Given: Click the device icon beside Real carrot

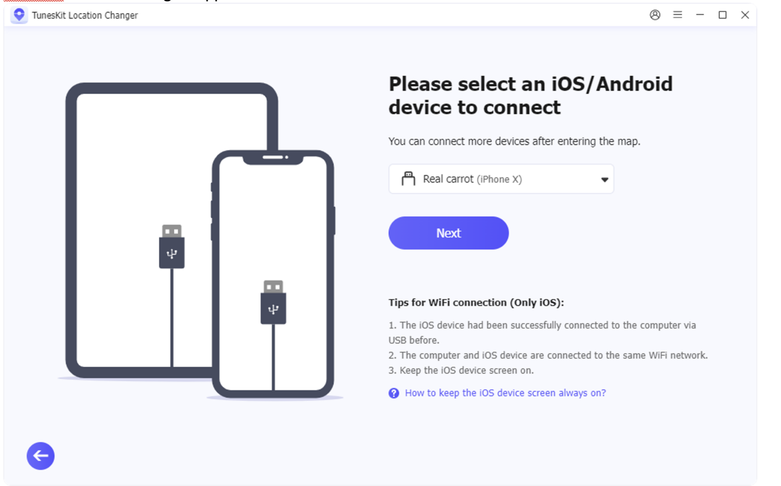Looking at the screenshot, I should click(408, 178).
